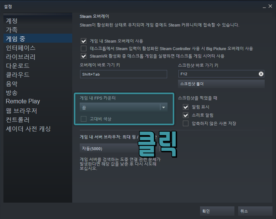Enable Big Picture overlay for Steam Controller

coord(83,48)
